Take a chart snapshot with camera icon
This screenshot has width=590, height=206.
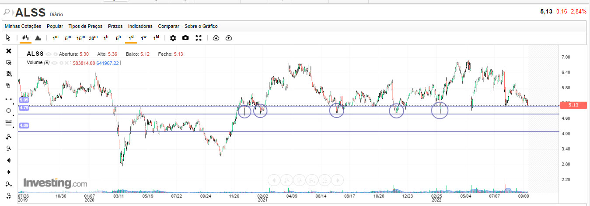[x=185, y=38]
